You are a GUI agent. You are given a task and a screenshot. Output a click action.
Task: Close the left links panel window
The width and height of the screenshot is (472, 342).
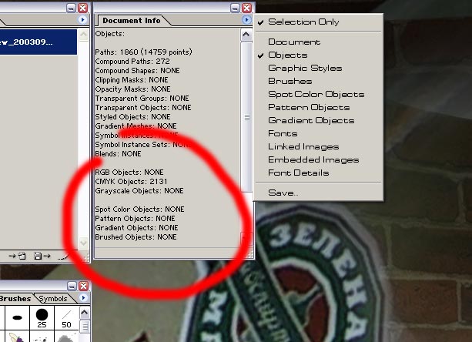click(x=83, y=8)
